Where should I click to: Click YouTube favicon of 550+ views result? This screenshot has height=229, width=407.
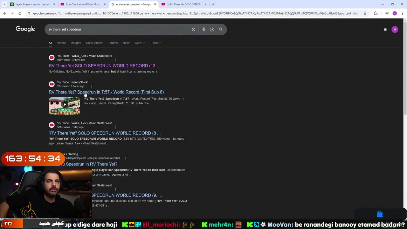click(x=52, y=125)
